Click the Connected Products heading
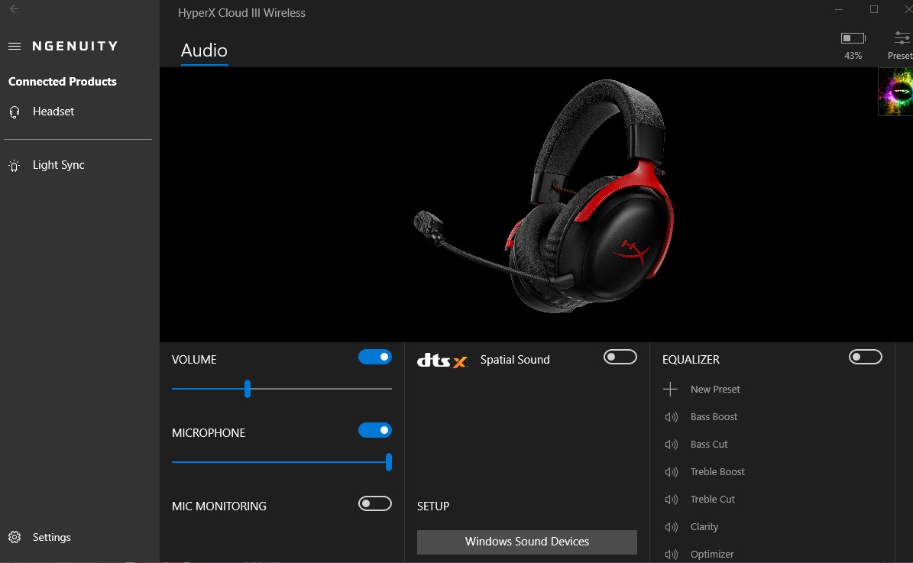 click(63, 82)
